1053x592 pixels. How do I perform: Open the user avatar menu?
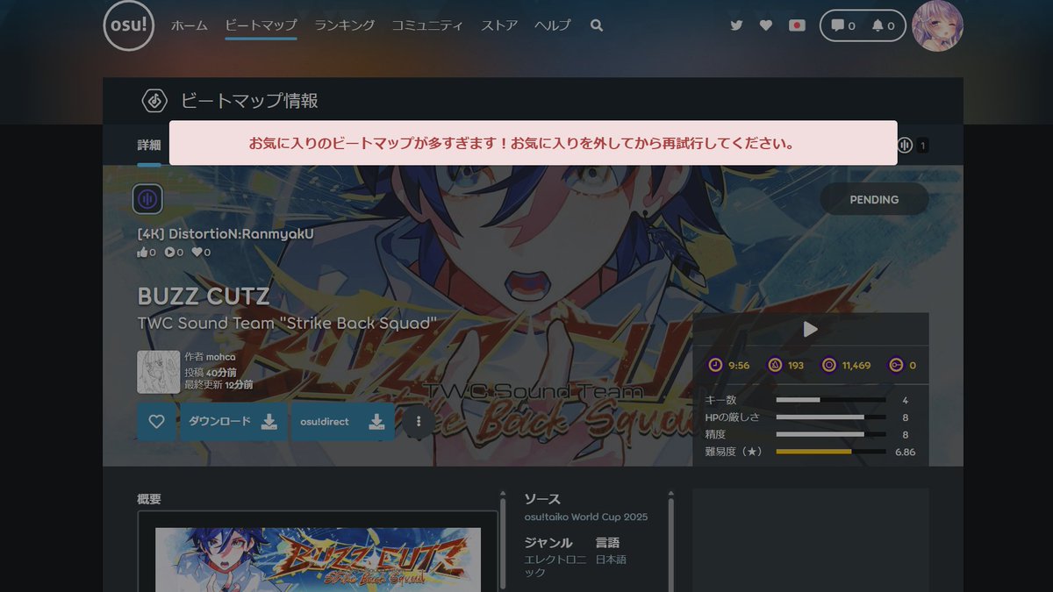[x=938, y=25]
